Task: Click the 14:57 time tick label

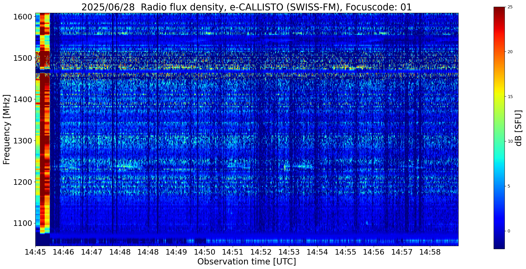Action: (402, 252)
